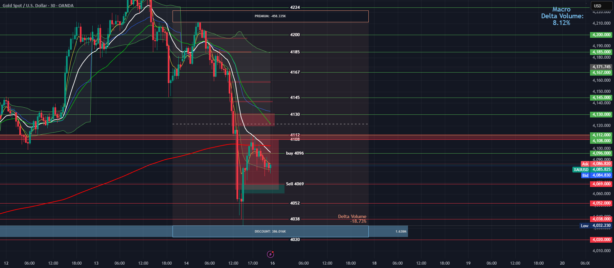The width and height of the screenshot is (614, 268).
Task: Select the red 4,038.000 price-axis tag
Action: click(x=601, y=219)
